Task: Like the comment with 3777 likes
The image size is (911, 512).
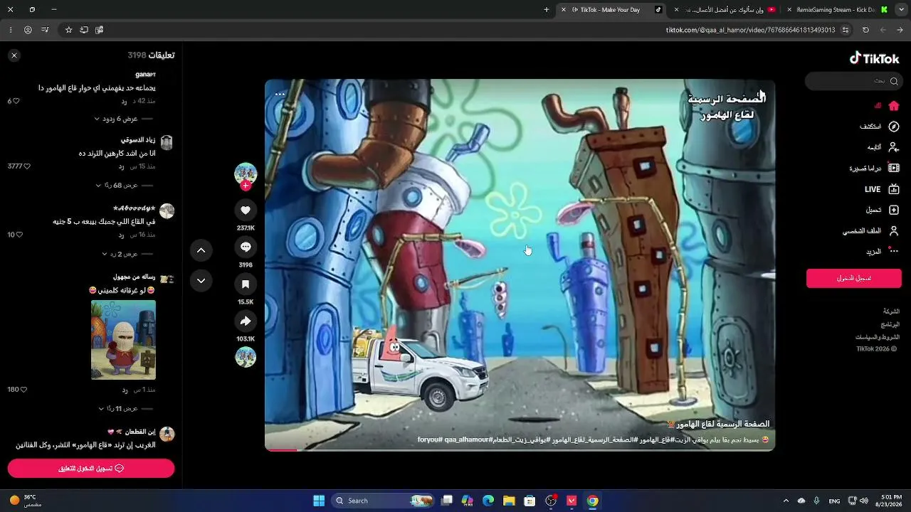Action: coord(27,166)
